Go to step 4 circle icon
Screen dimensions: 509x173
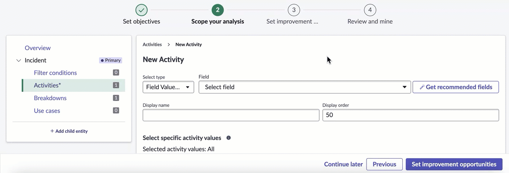tap(370, 10)
